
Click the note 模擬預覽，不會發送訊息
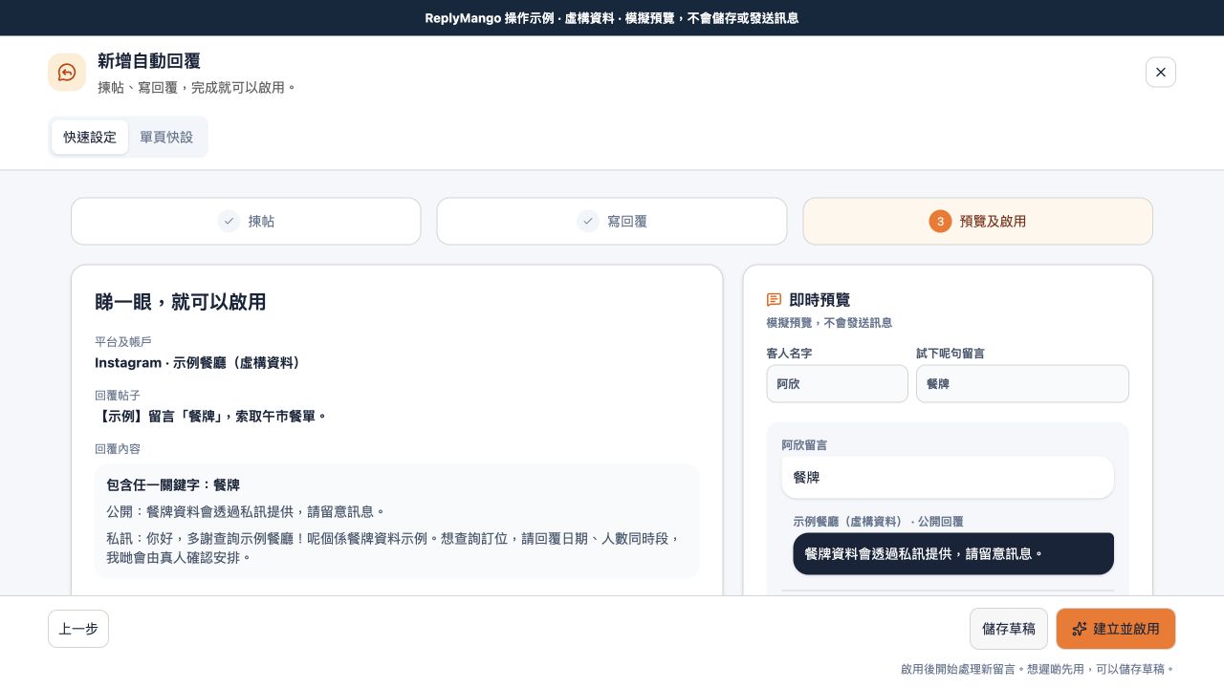829,323
